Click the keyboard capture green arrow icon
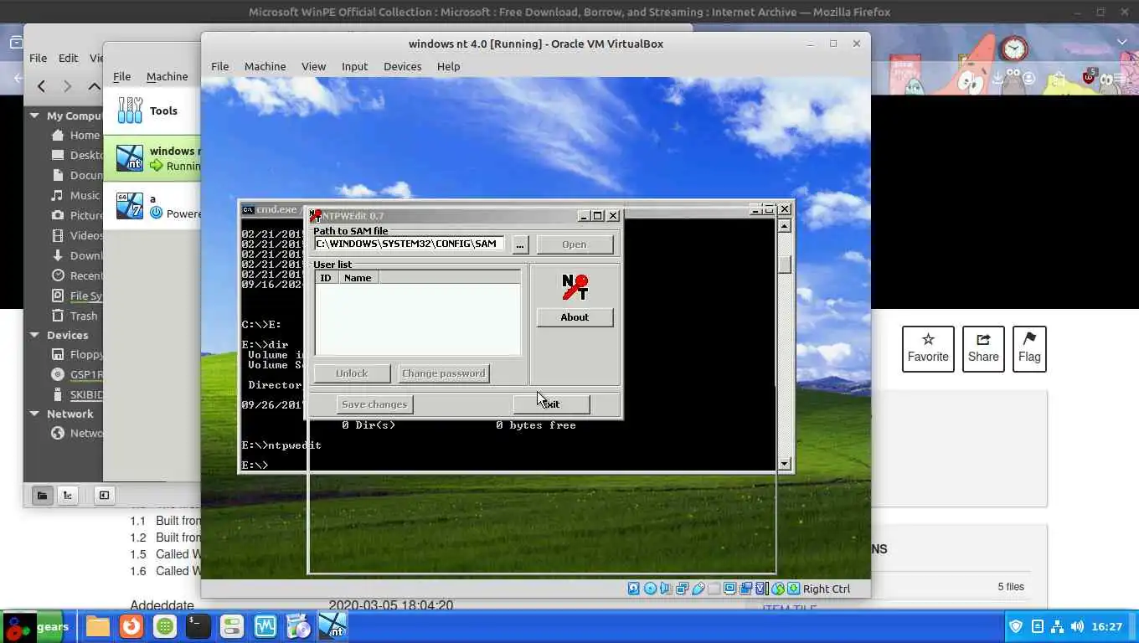 793,589
